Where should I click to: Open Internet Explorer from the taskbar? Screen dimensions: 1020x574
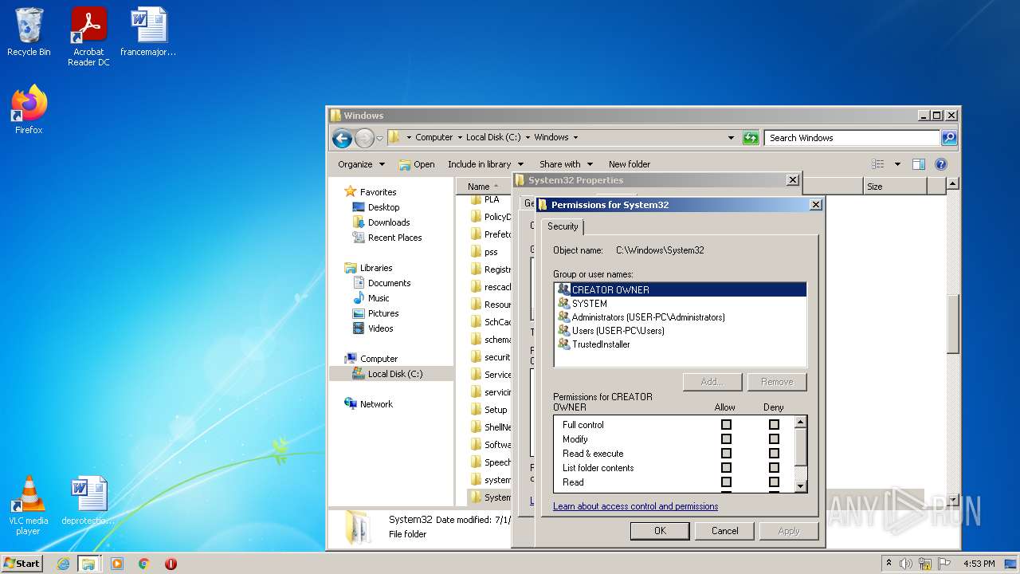coord(64,564)
